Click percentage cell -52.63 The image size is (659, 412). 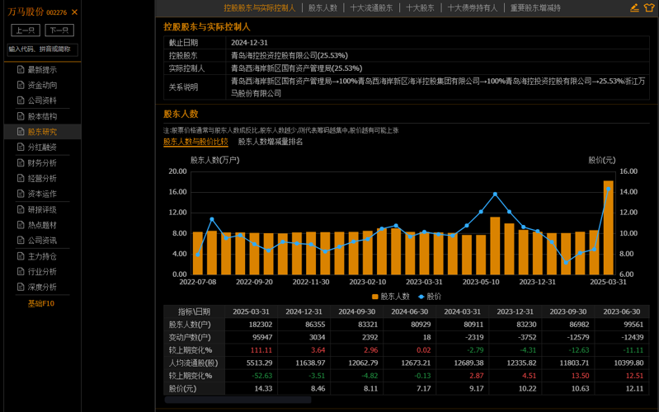tap(261, 376)
